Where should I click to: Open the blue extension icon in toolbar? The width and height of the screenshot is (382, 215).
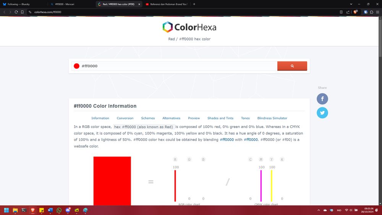click(366, 12)
